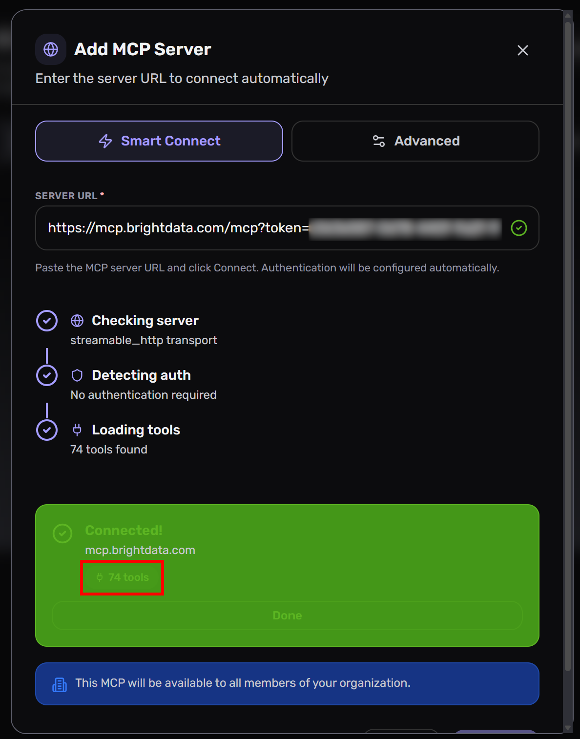
Task: Close the Add MCP Server dialog
Action: pos(523,50)
